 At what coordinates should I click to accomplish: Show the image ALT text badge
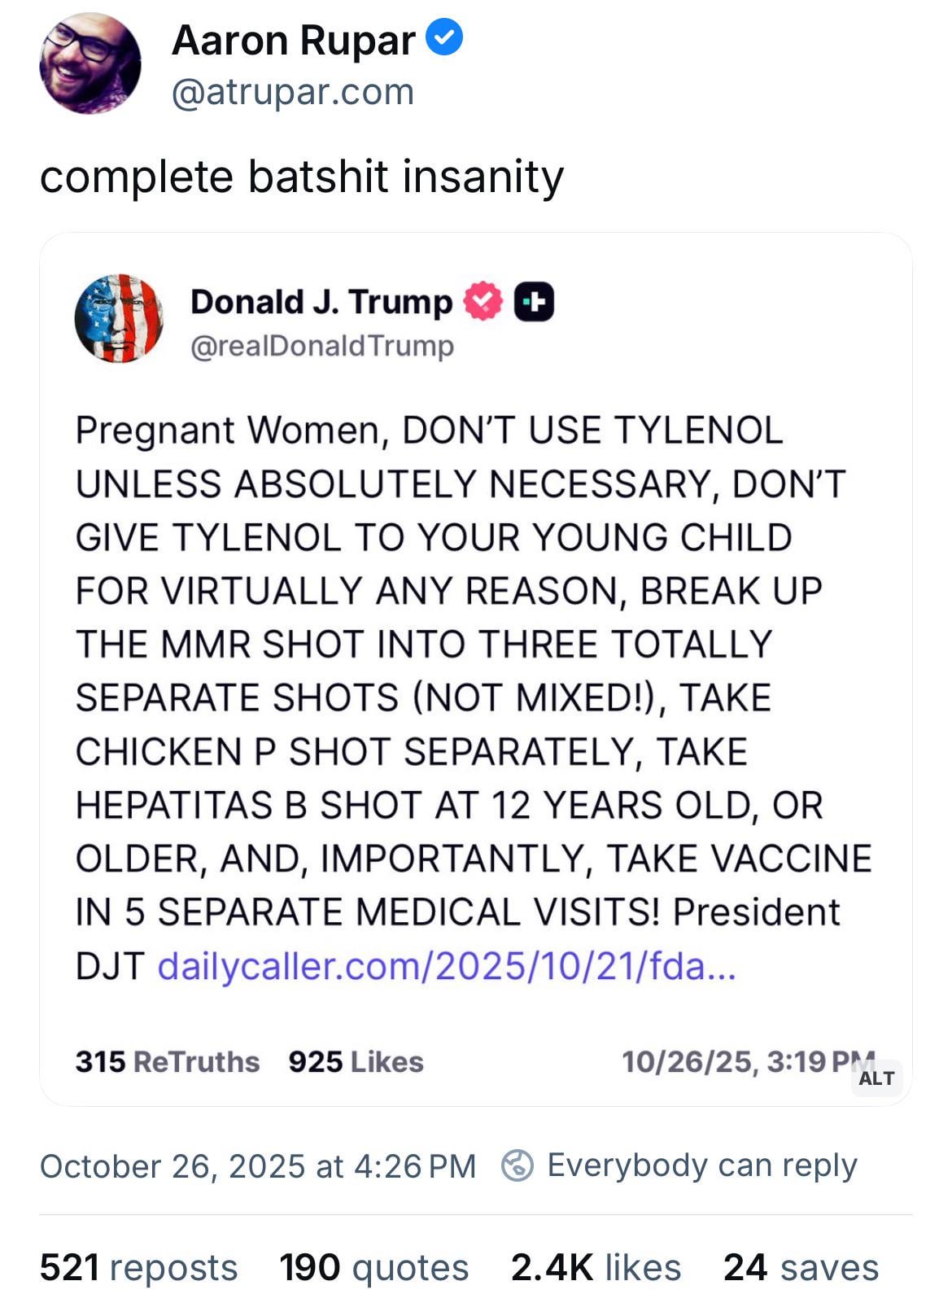pos(876,1078)
